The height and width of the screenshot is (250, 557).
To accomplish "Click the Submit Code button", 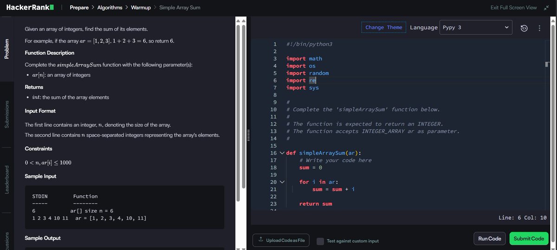I will 529,238.
